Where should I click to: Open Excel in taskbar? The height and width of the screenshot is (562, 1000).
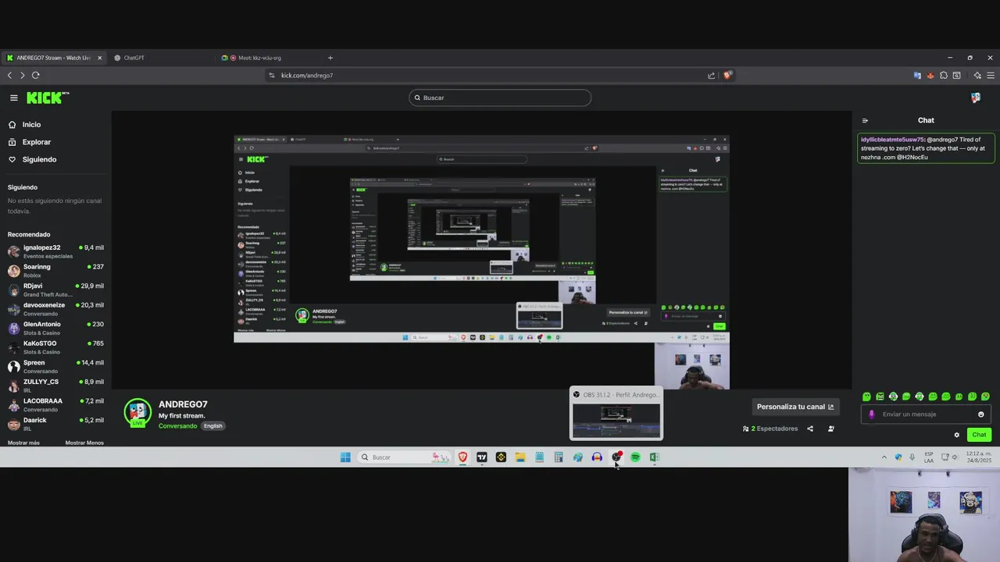coord(655,457)
